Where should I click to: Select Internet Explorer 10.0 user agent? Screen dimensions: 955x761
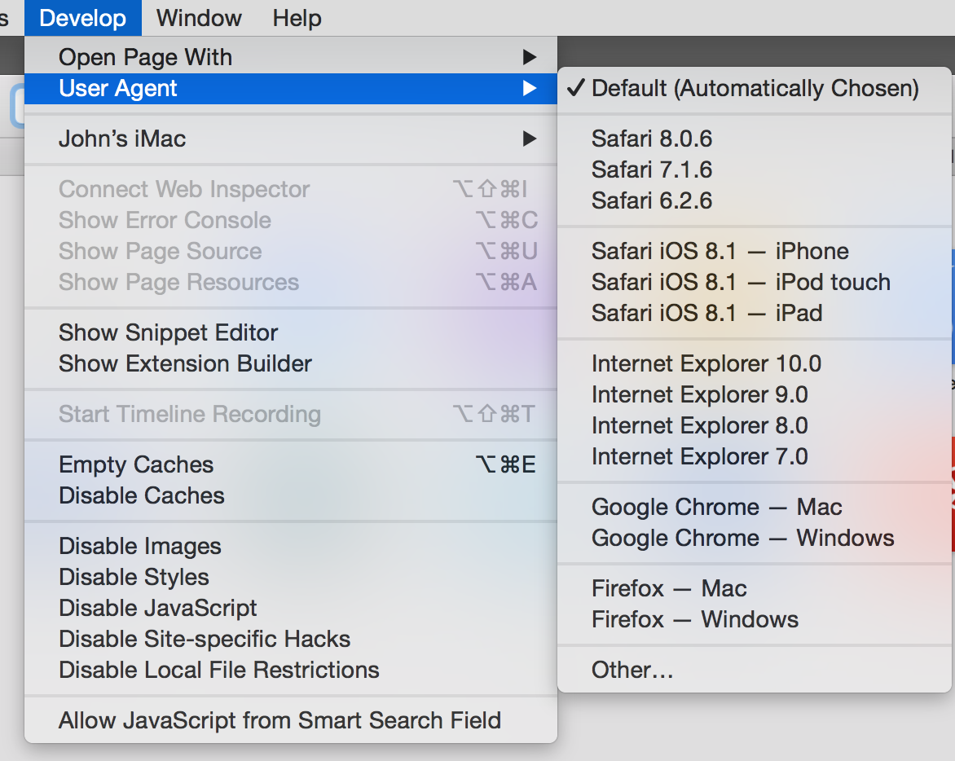755,364
